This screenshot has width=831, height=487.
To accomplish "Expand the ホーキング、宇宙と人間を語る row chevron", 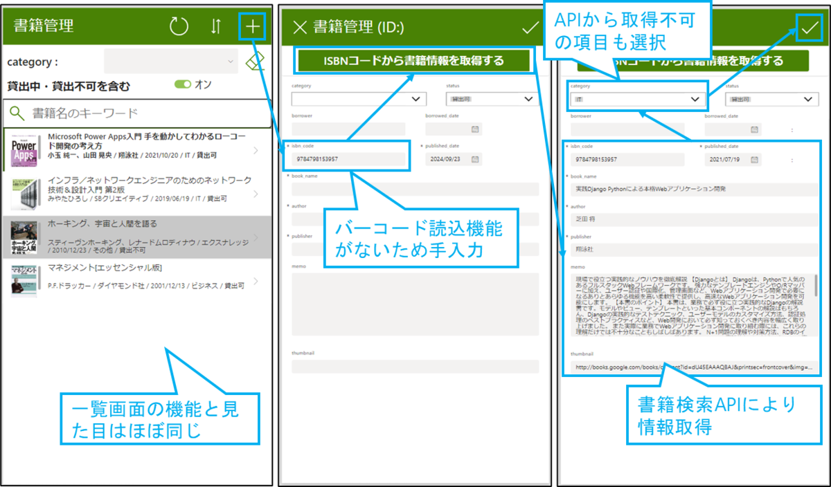I will [x=256, y=237].
